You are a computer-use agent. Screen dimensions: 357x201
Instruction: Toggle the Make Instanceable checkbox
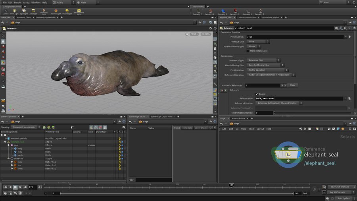pyautogui.click(x=248, y=51)
